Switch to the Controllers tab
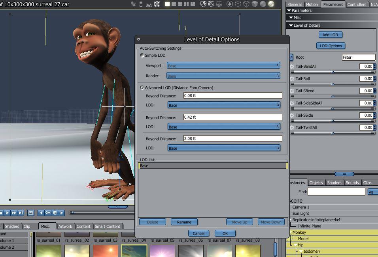 click(357, 4)
